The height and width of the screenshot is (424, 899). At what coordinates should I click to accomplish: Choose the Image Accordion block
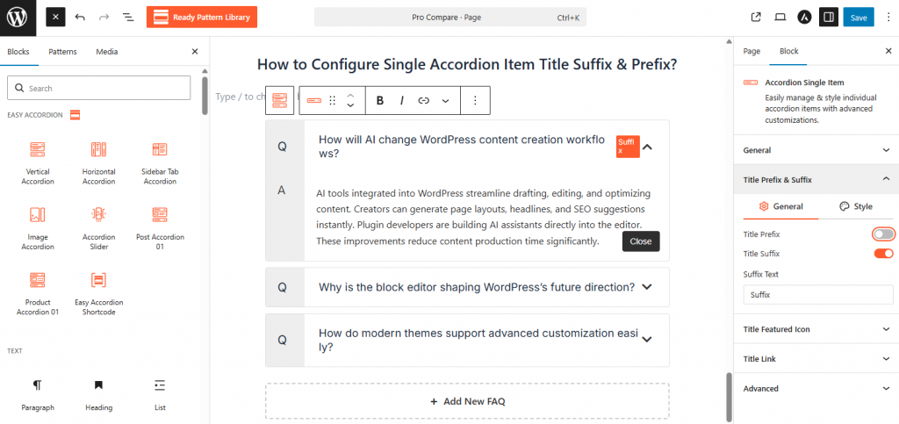(x=37, y=227)
